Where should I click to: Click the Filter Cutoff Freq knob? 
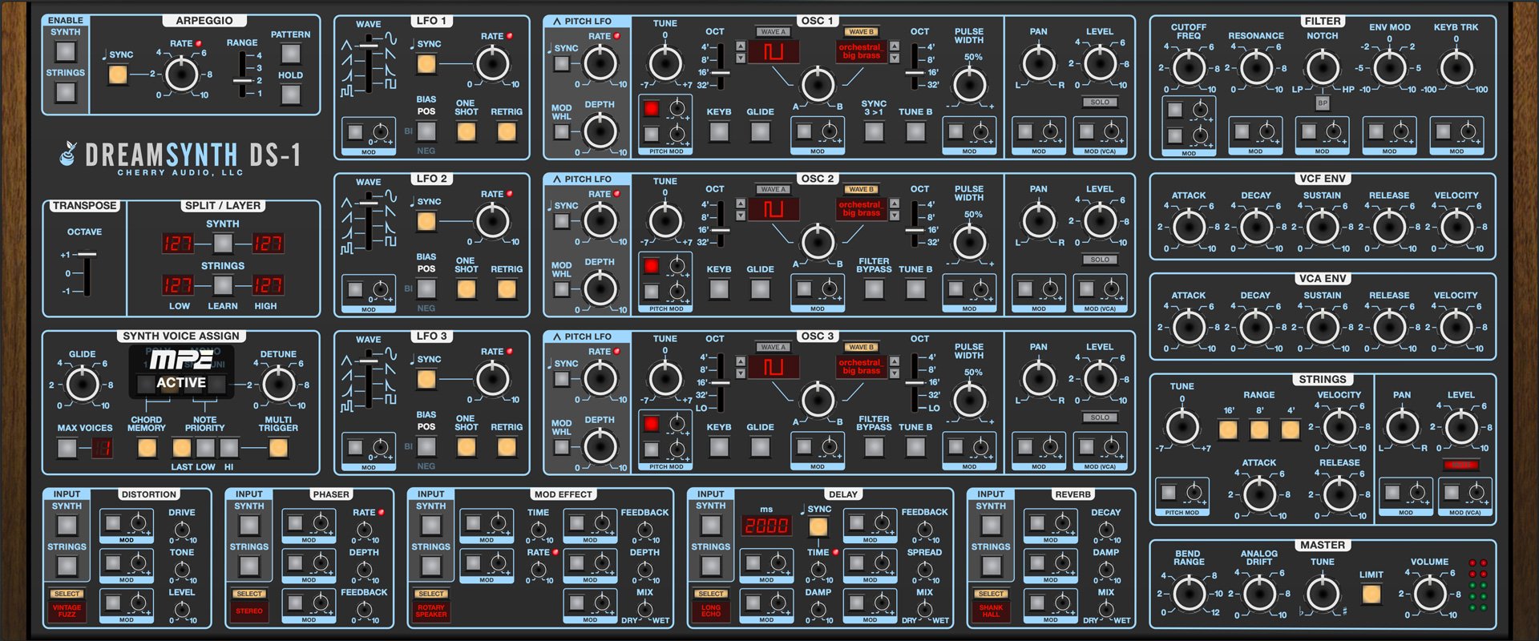(x=1188, y=68)
